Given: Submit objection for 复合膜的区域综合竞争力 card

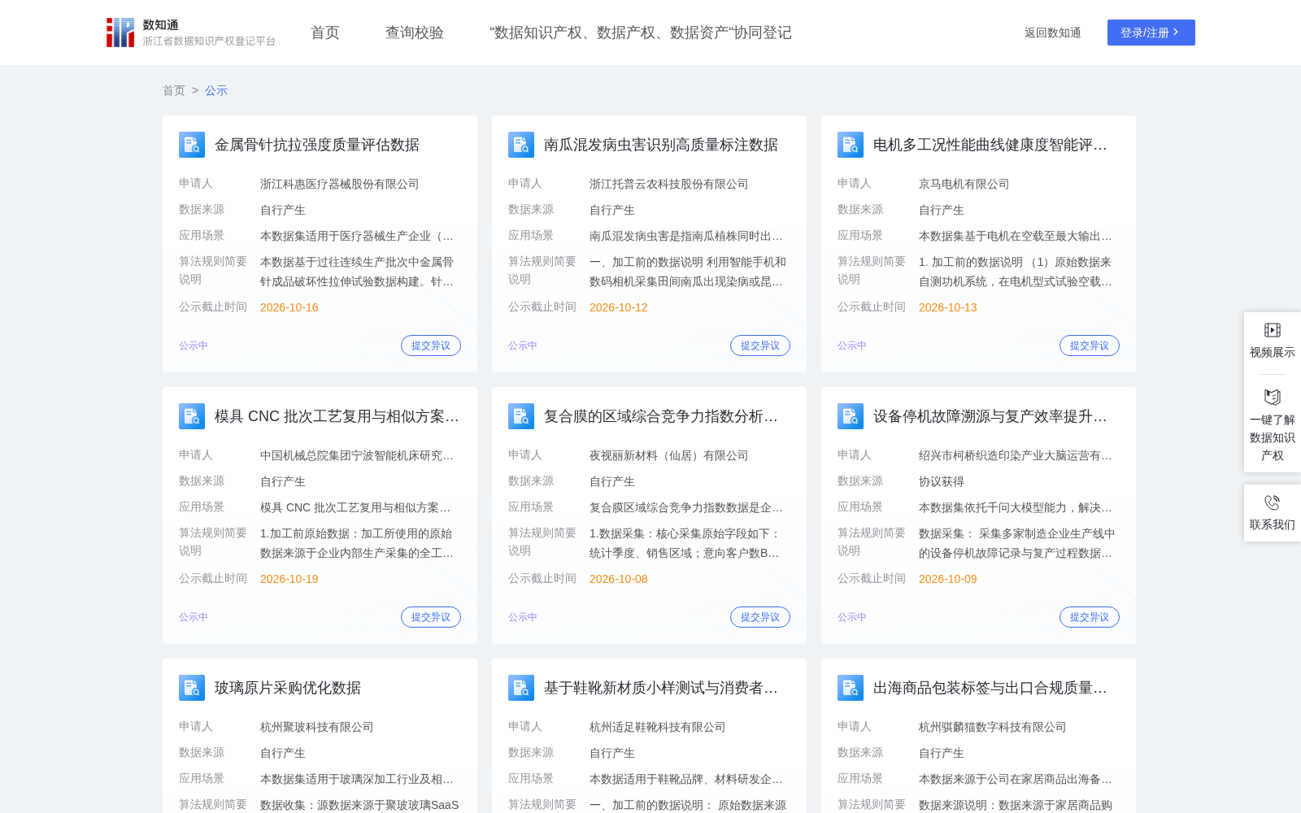Looking at the screenshot, I should click(760, 617).
